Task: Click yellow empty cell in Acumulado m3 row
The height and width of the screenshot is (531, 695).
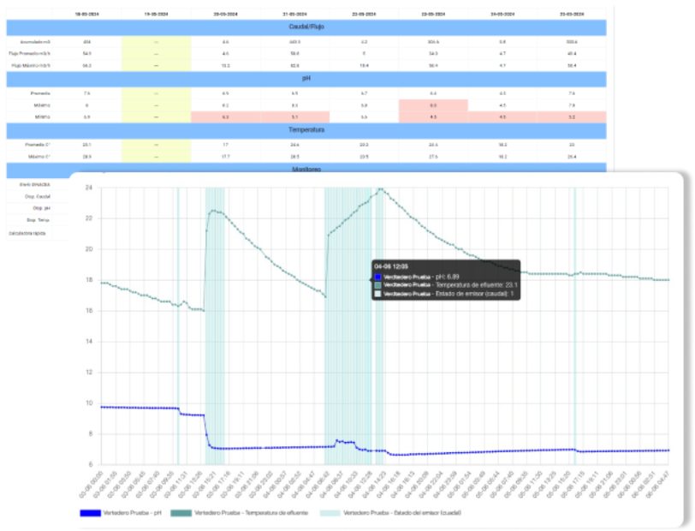Action: click(156, 41)
